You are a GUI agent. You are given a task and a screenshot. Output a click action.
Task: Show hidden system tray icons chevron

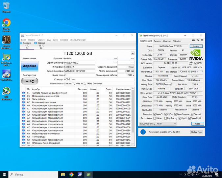tap(180, 175)
